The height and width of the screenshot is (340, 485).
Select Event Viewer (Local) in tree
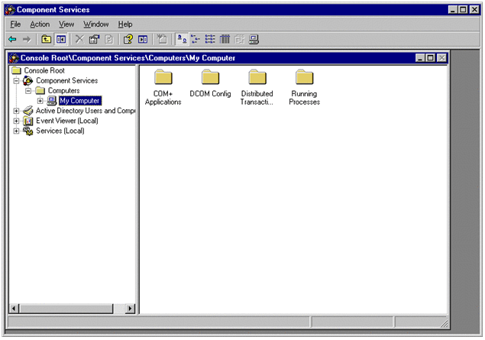pyautogui.click(x=66, y=121)
